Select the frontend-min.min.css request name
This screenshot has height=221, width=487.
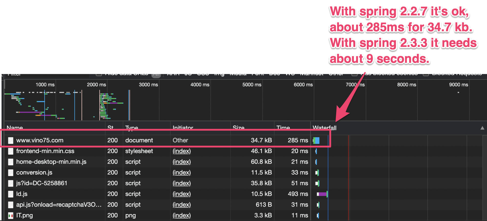45,151
